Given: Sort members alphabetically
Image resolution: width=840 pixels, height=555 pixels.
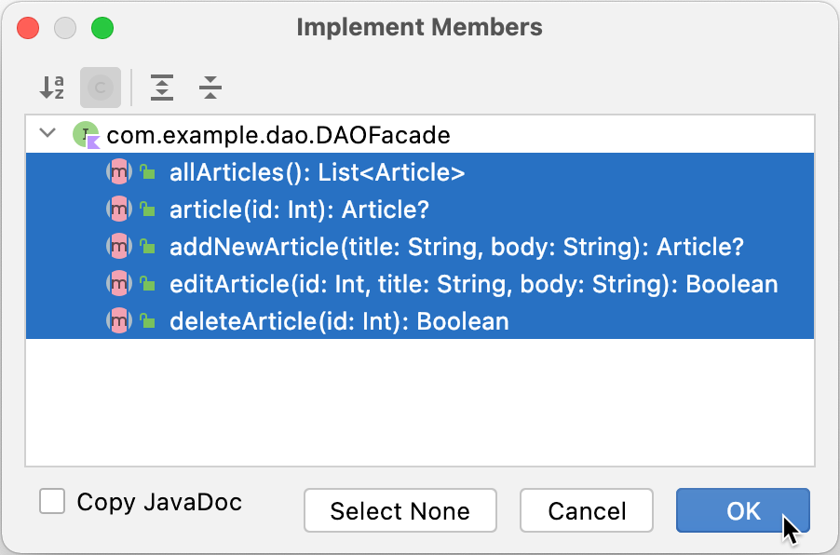Looking at the screenshot, I should click(x=52, y=88).
